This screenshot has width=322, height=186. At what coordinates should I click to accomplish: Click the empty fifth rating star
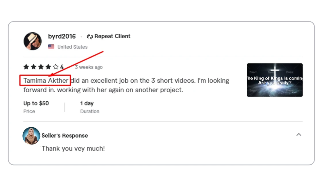tap(56, 67)
